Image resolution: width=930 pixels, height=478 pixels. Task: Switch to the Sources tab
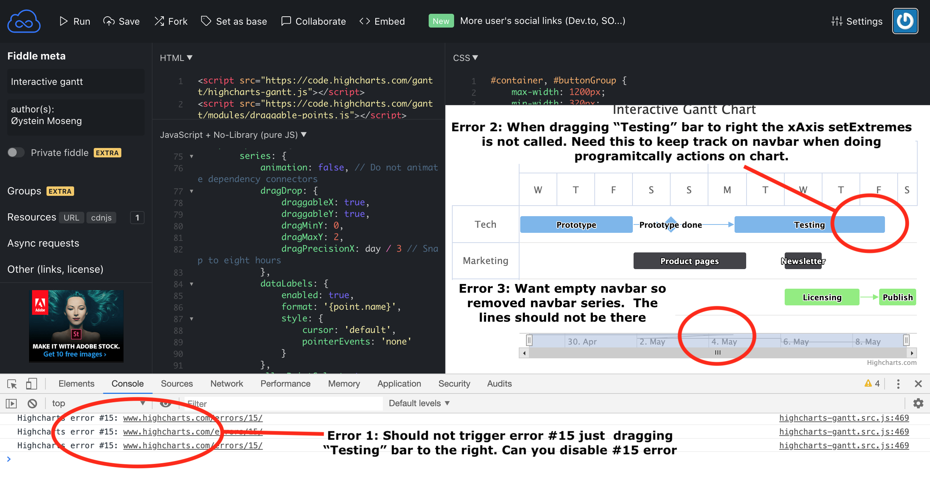click(177, 383)
